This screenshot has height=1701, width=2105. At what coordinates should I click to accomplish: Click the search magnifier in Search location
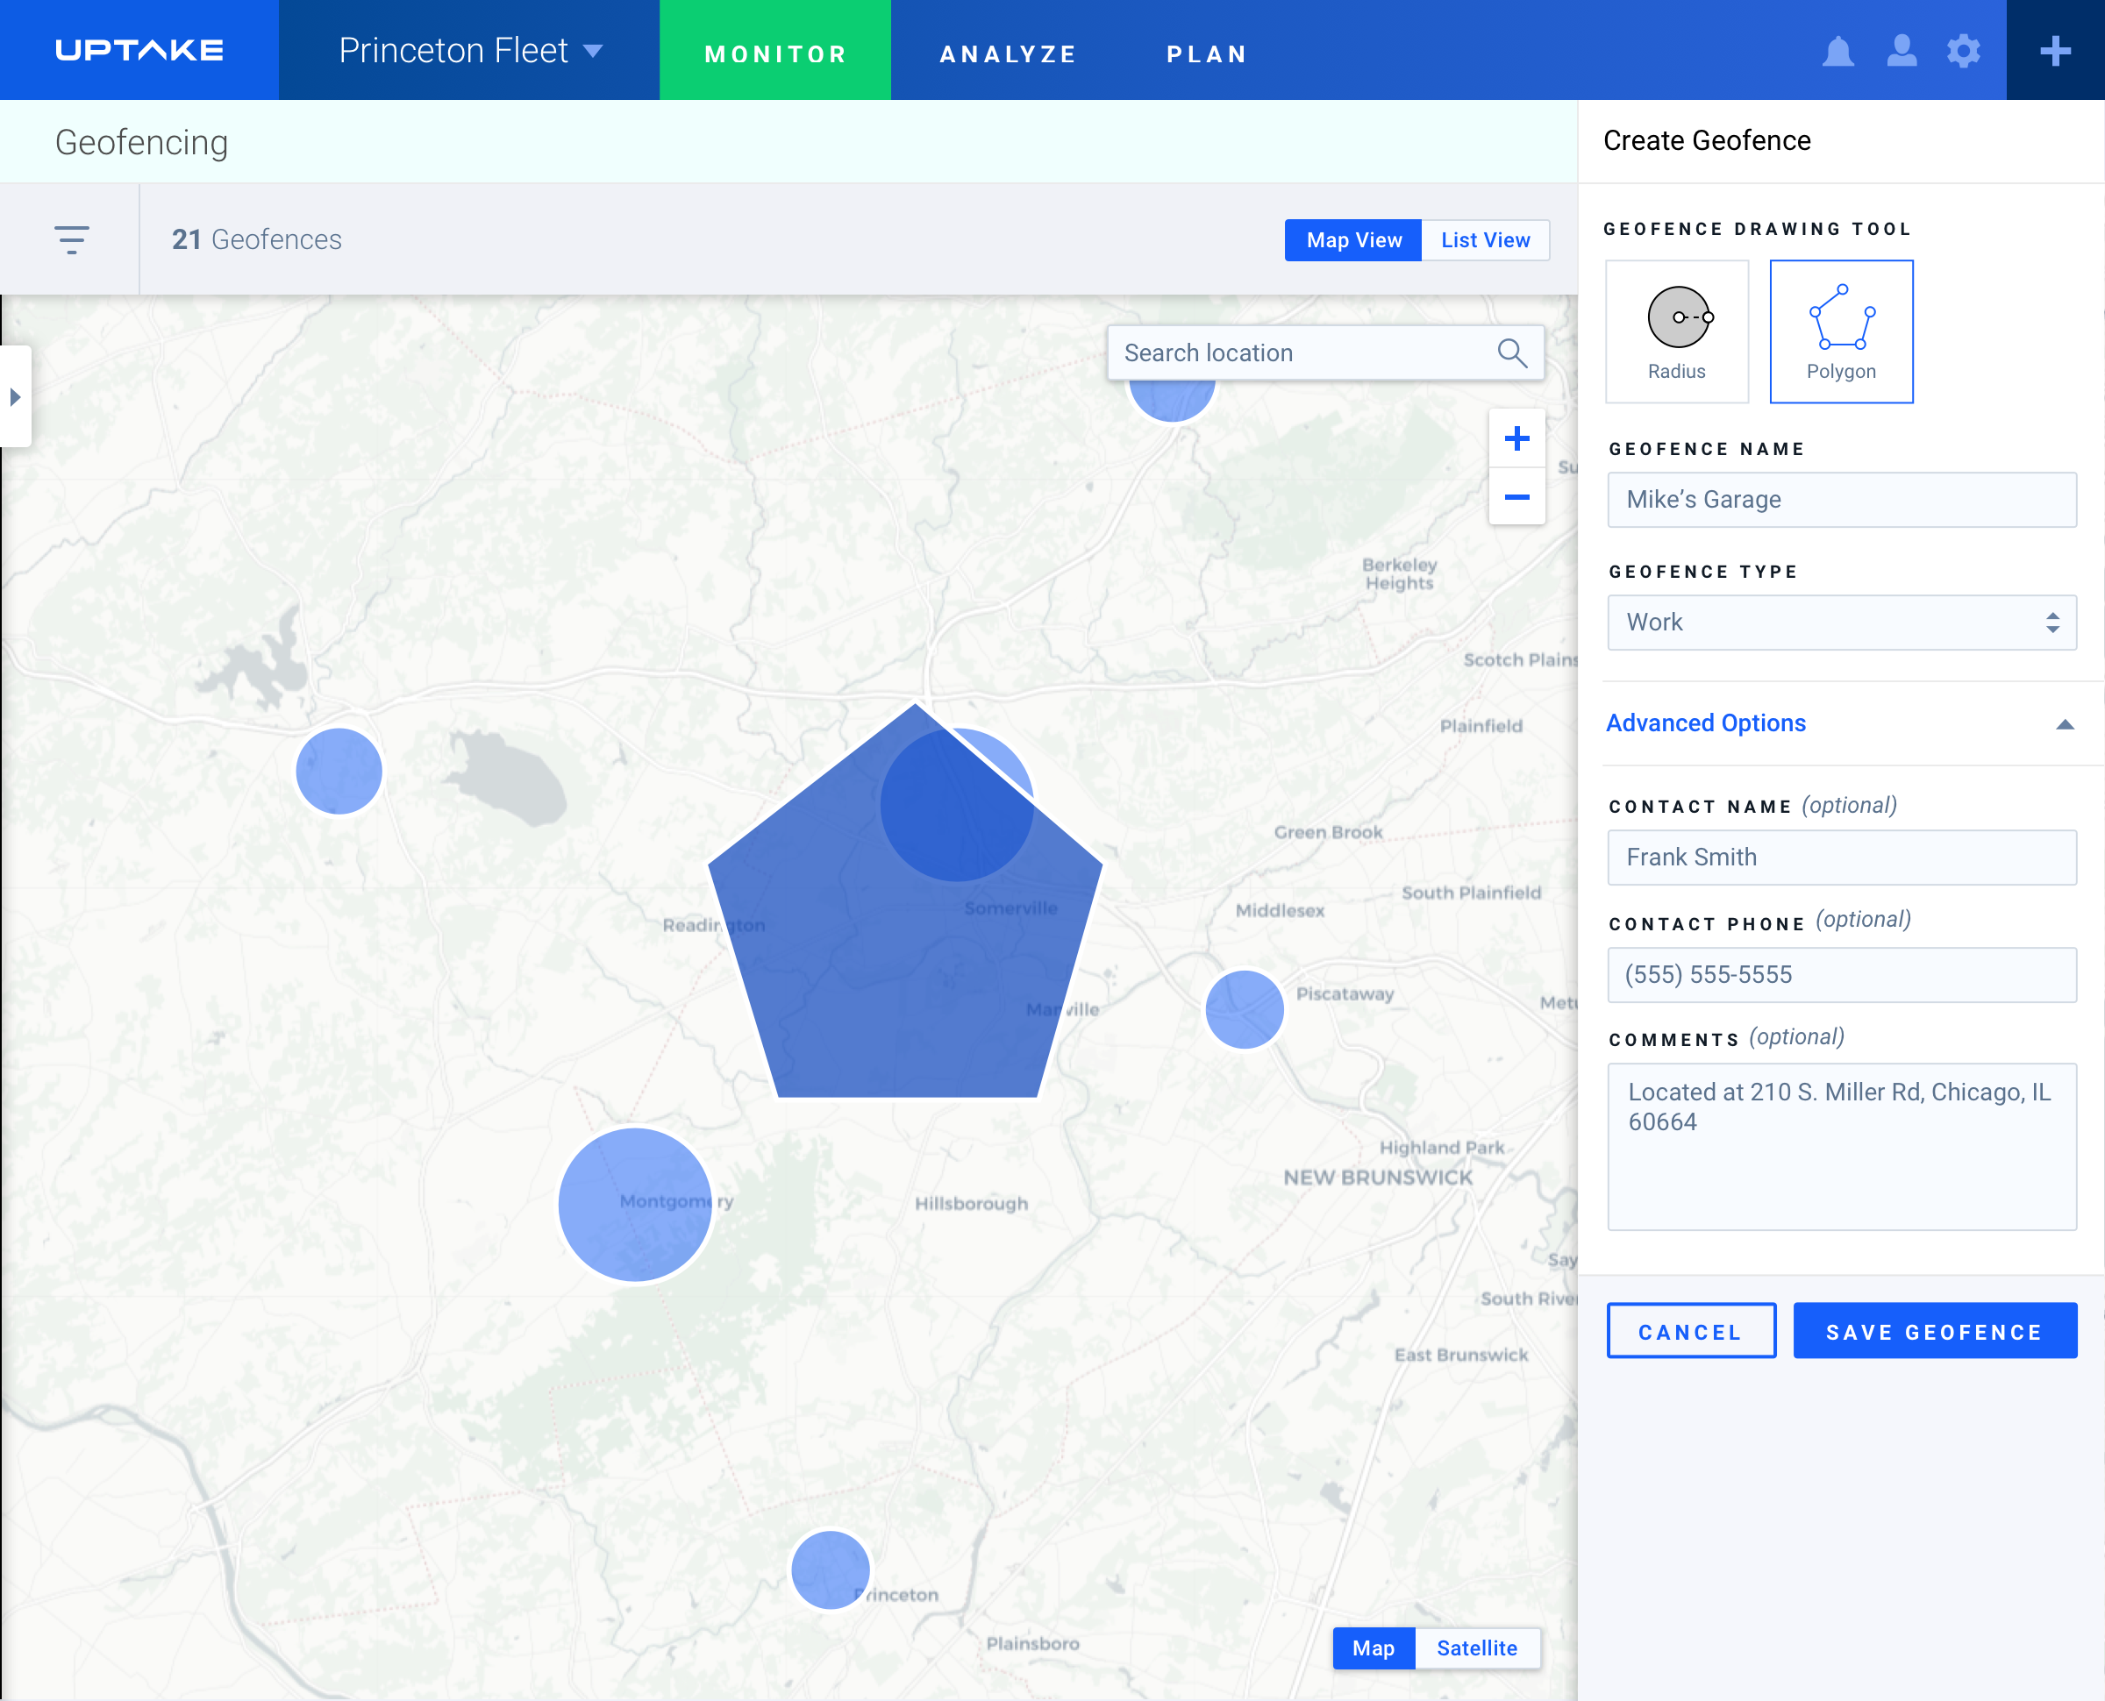1512,352
